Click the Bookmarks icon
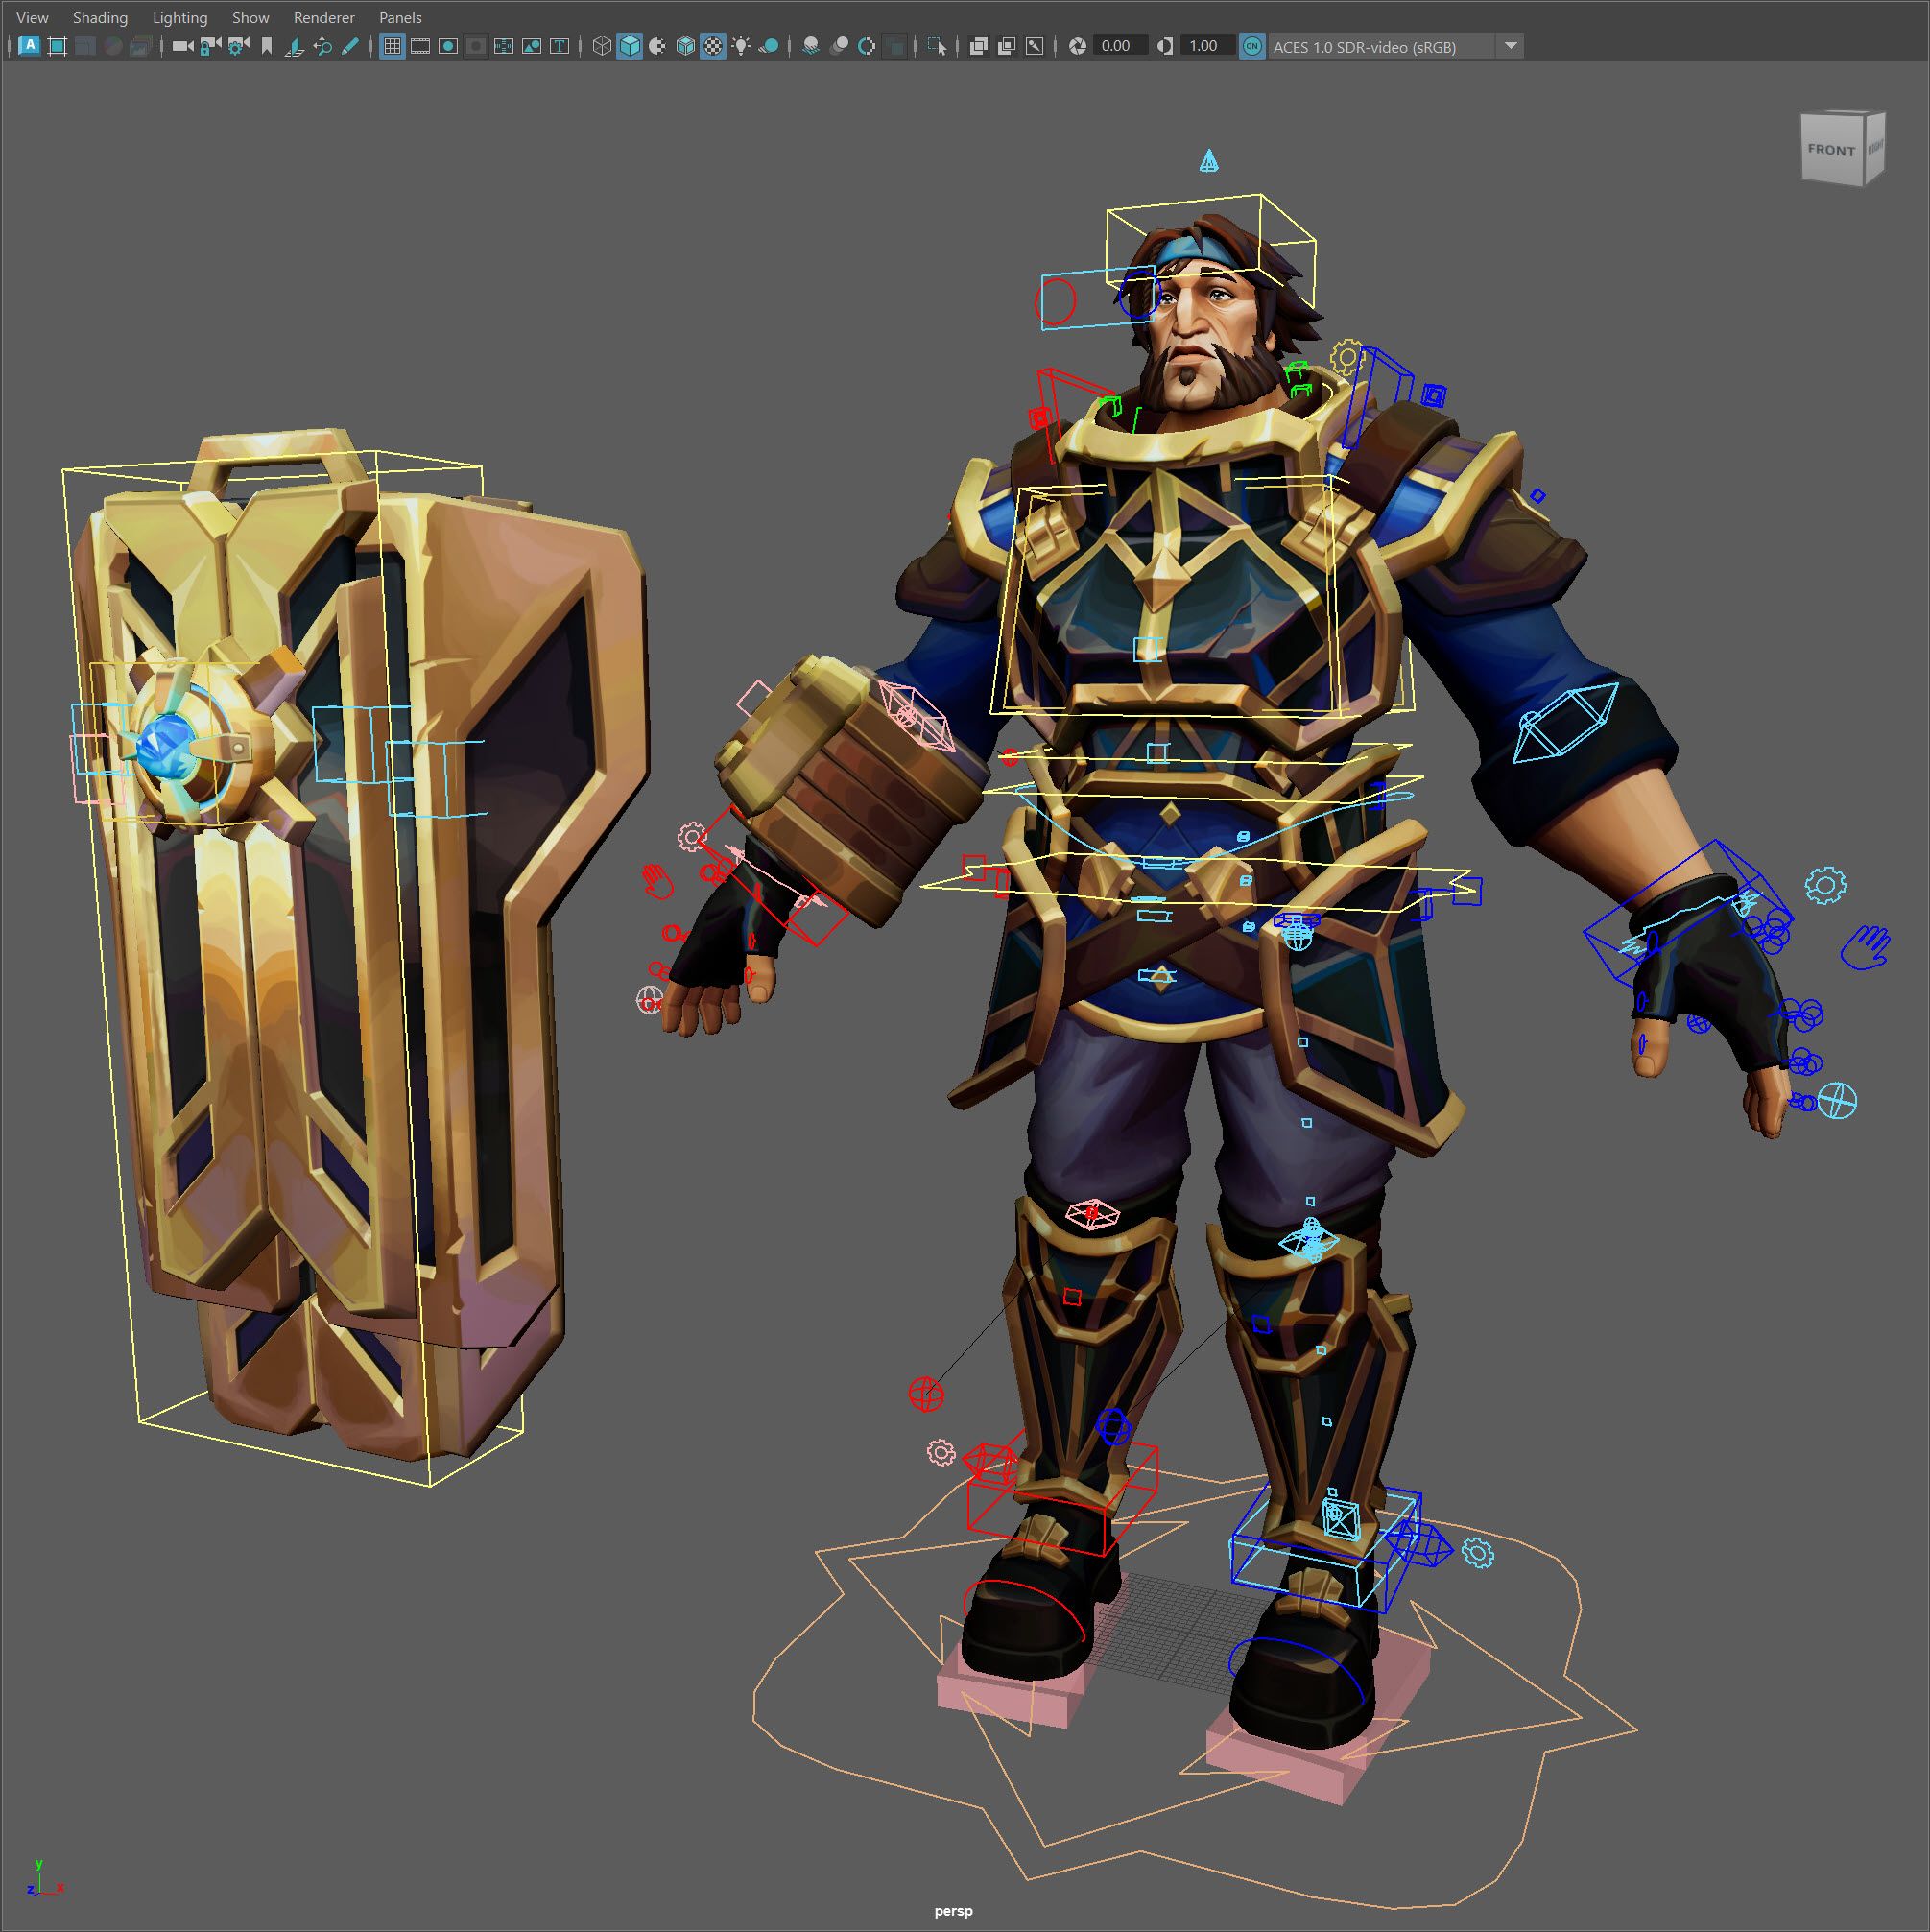 coord(267,46)
